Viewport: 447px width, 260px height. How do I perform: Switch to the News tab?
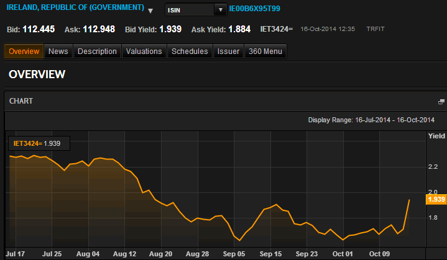(x=58, y=52)
